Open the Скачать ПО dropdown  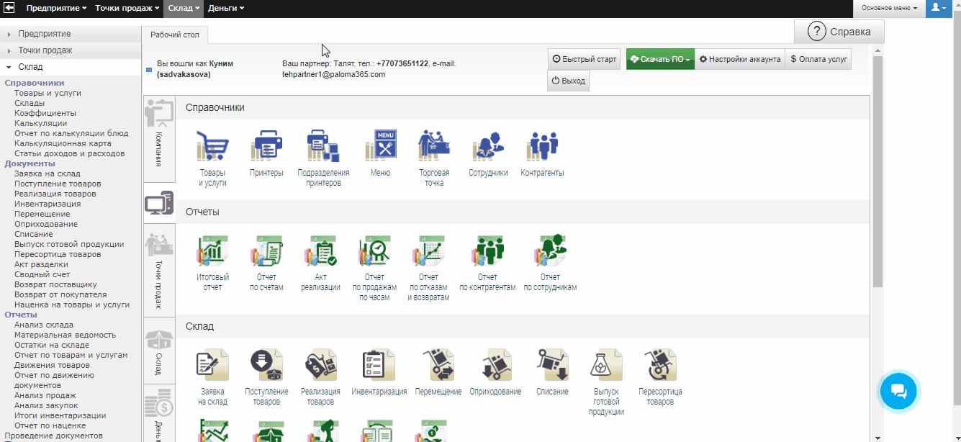660,60
